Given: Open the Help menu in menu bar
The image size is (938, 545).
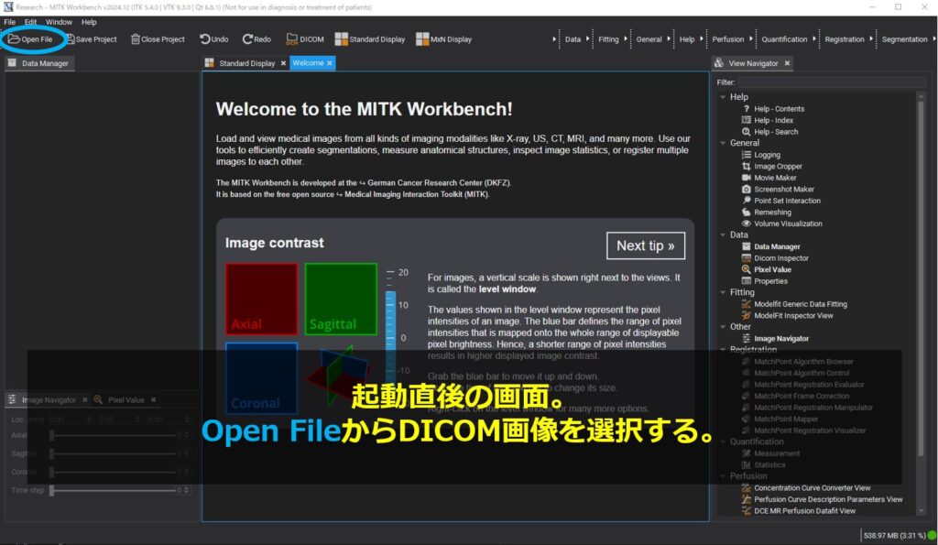Looking at the screenshot, I should click(x=89, y=22).
